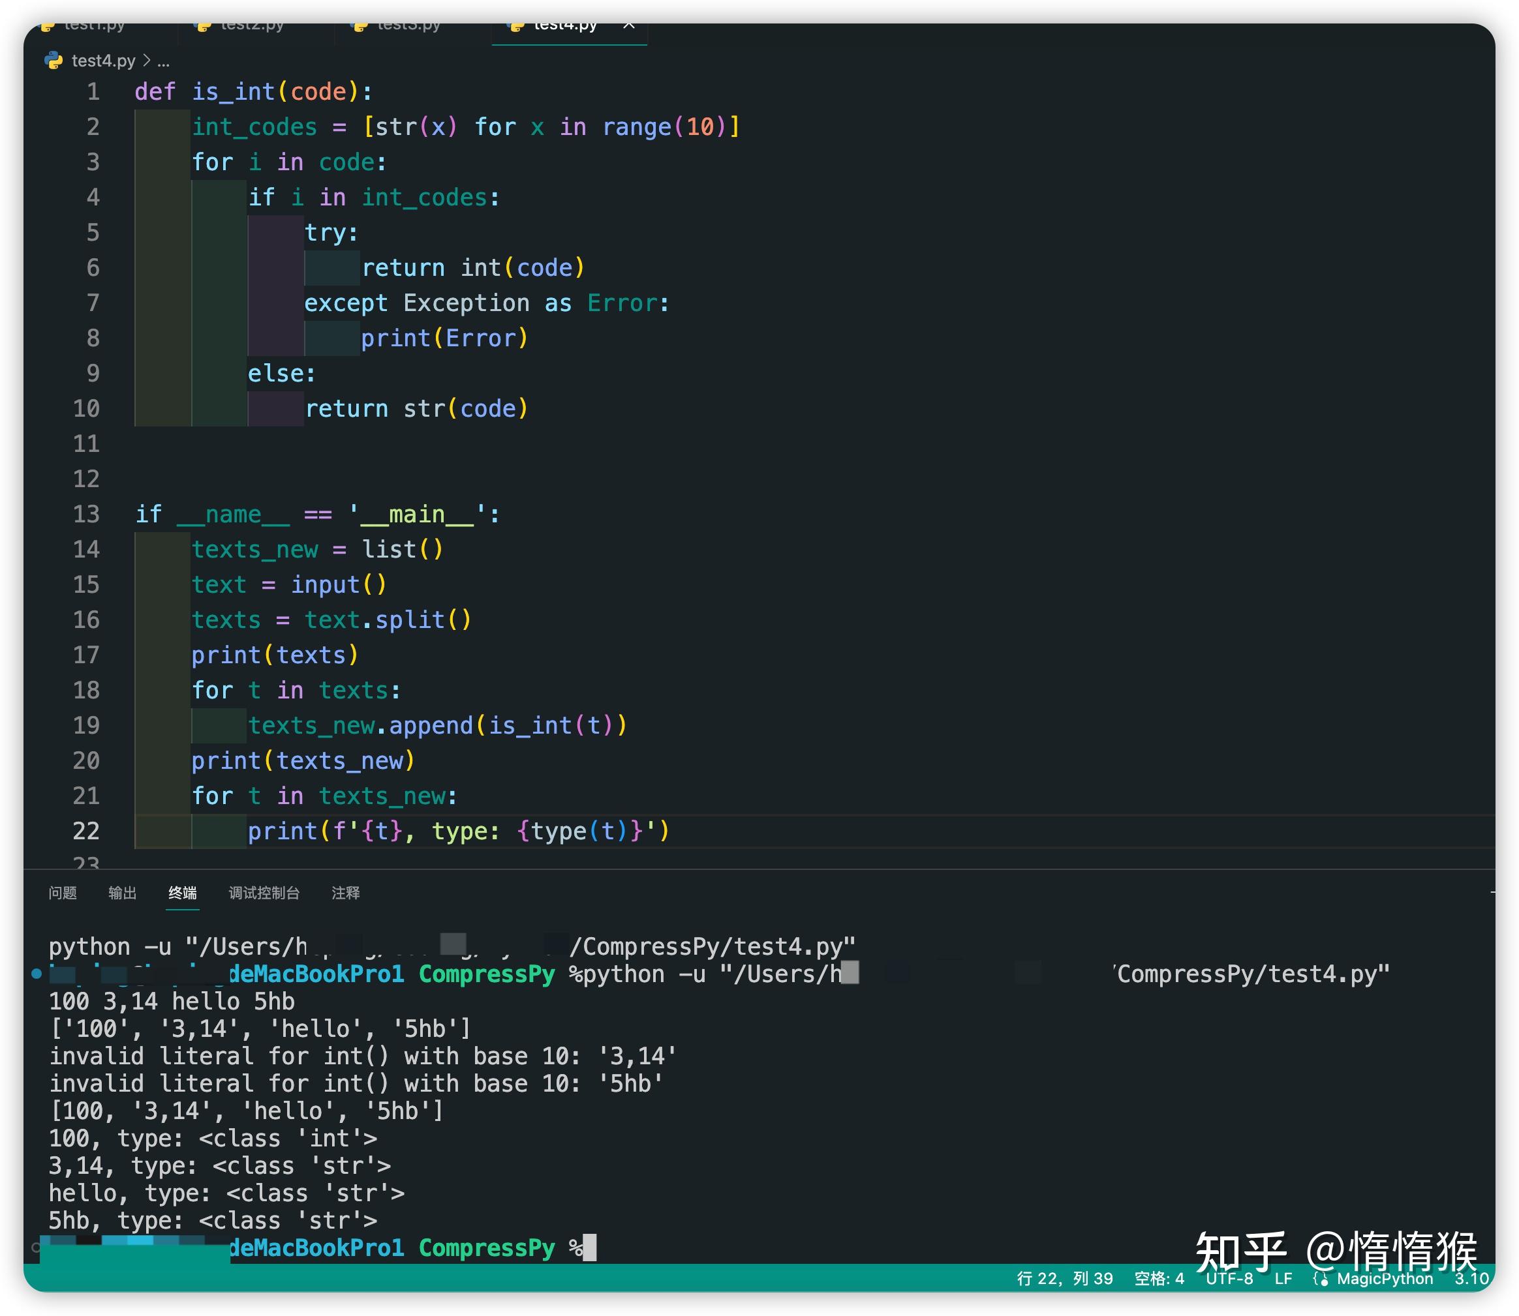Screen dimensions: 1519x1316
Task: Click 'print(texts)' on line 17
Action: point(275,655)
